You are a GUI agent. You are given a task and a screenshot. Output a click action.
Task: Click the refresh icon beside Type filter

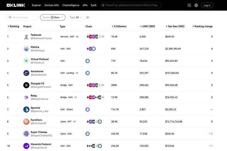click(88, 18)
